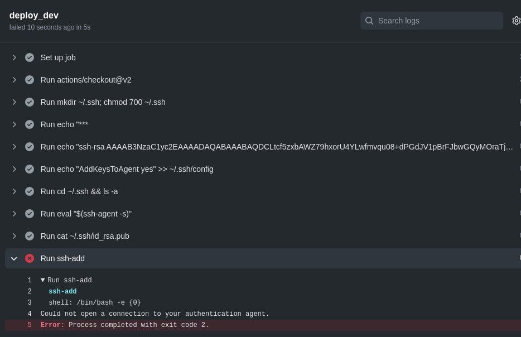Click the success check icon for echo "*** step
The width and height of the screenshot is (521, 337).
point(30,124)
